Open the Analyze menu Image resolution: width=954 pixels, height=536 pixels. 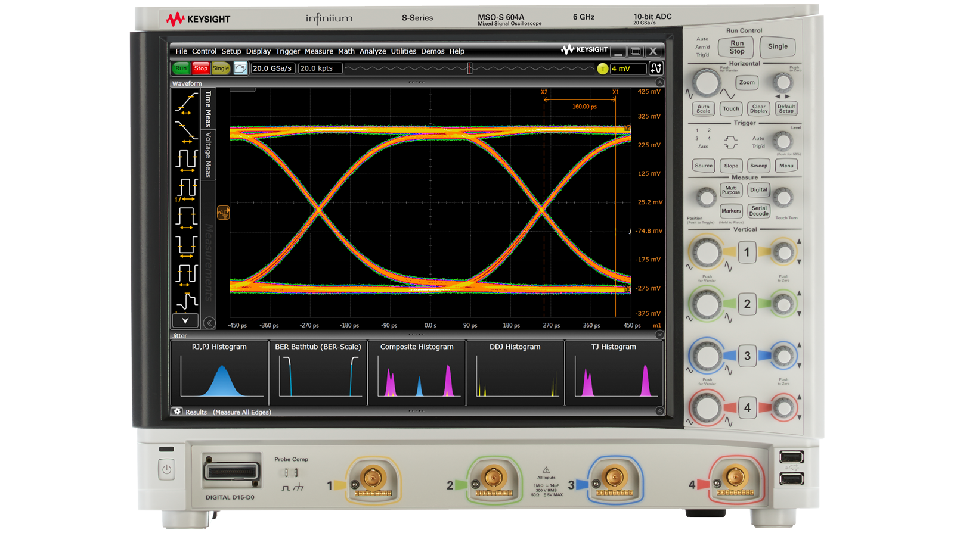click(373, 51)
